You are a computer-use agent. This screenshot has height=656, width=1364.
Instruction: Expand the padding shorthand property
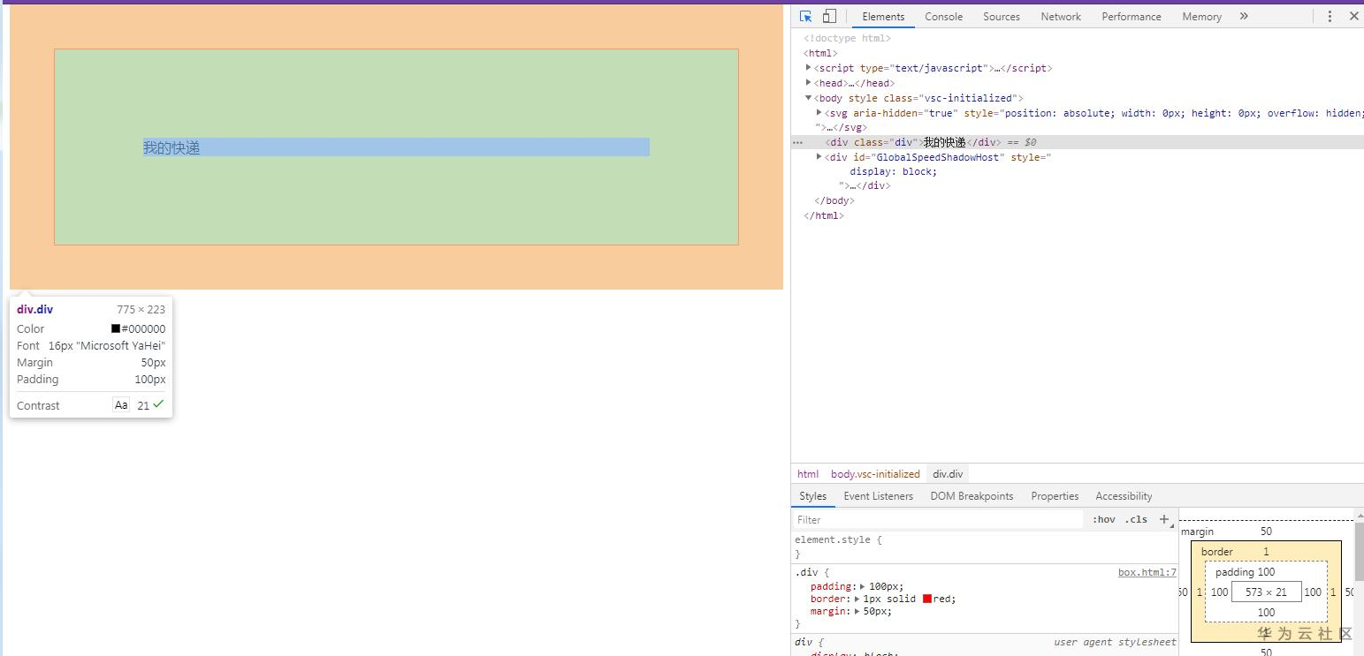[862, 586]
